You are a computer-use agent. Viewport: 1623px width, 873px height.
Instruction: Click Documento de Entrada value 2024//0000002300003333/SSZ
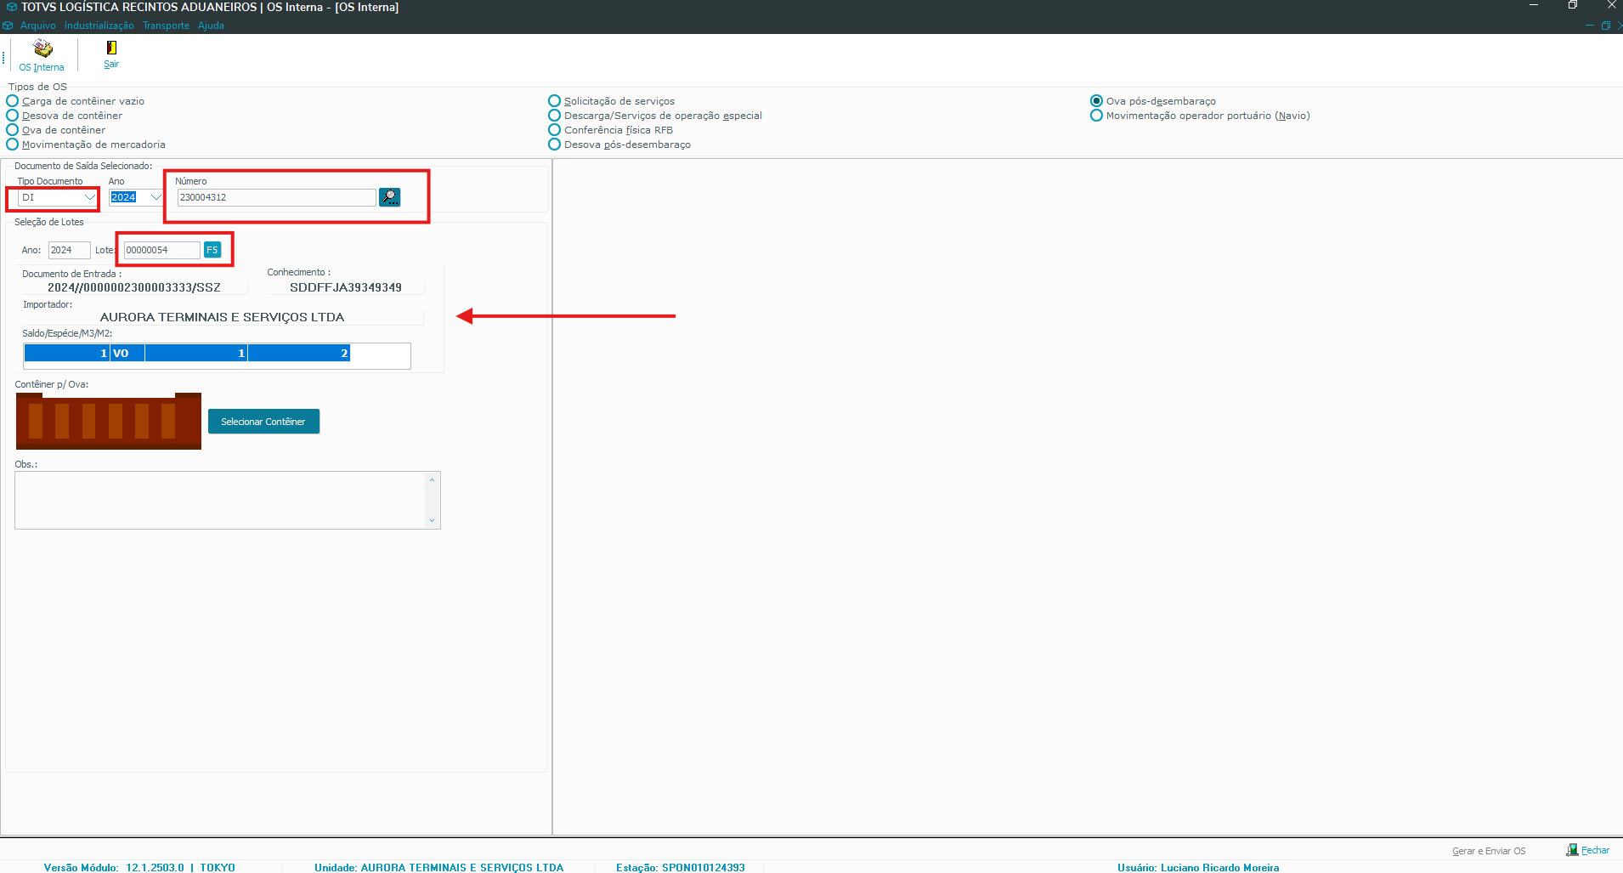[x=134, y=287]
